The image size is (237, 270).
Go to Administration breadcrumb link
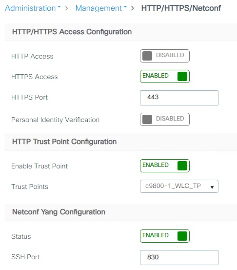click(30, 8)
